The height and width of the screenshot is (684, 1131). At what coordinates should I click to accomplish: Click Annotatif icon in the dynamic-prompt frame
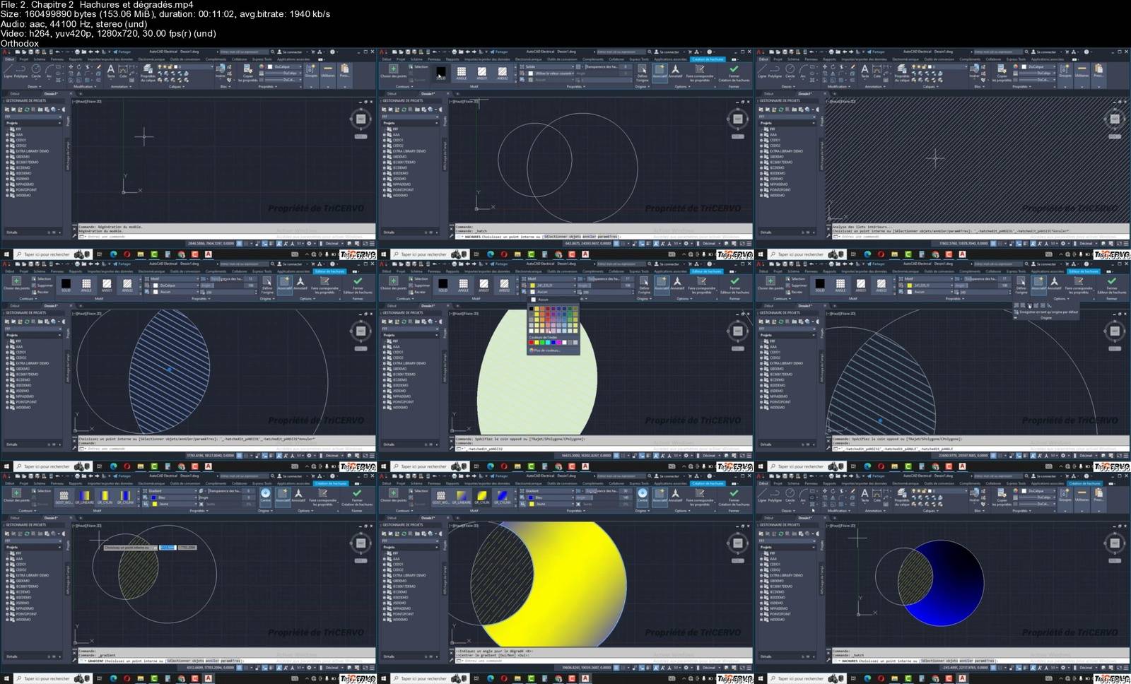pos(298,494)
